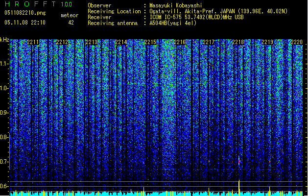Click the 2220 time marker

click(297, 42)
